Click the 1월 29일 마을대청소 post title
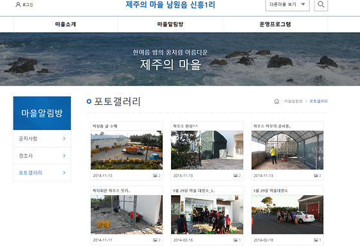The width and height of the screenshot is (360, 246). [x=271, y=191]
